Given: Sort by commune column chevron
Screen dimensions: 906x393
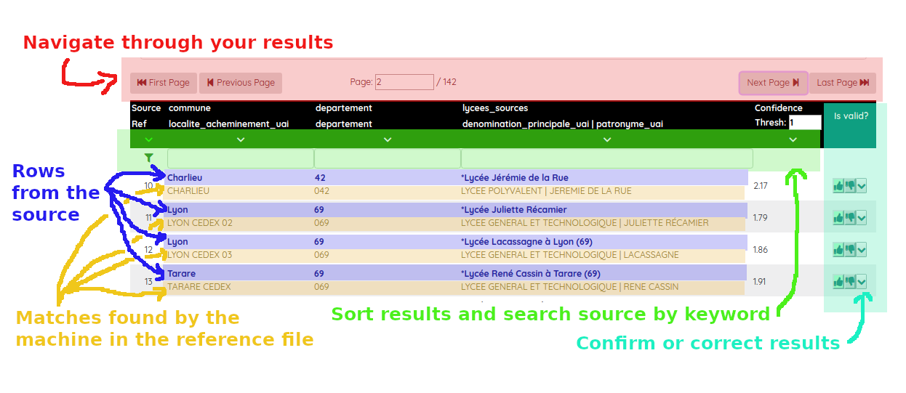Looking at the screenshot, I should coord(241,139).
